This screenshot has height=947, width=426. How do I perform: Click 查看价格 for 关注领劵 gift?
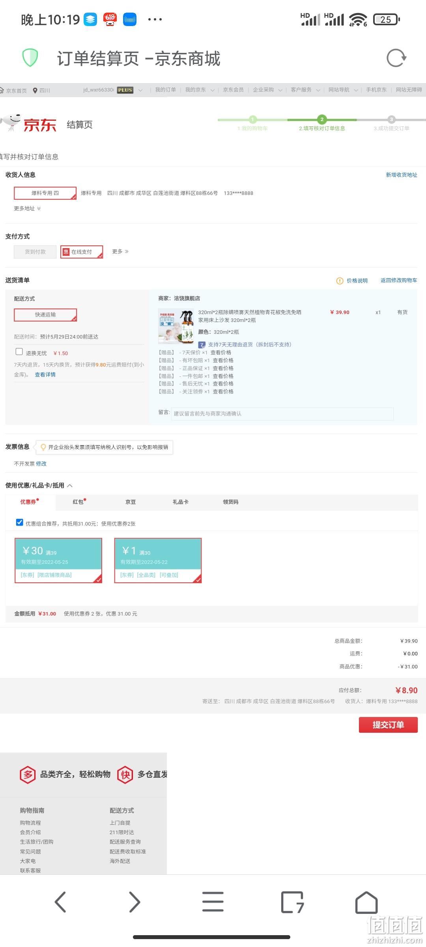coord(223,392)
